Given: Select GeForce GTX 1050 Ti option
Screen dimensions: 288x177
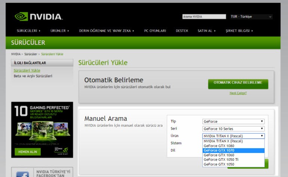Looking at the screenshot, I should coord(233,159).
